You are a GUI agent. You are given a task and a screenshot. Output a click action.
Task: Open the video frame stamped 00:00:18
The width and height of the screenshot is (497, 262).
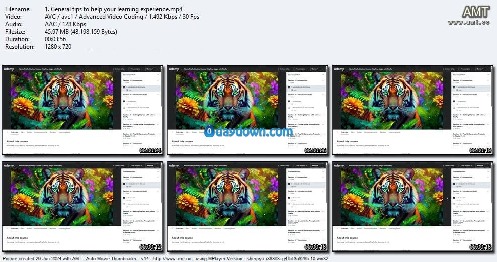[x=412, y=207]
